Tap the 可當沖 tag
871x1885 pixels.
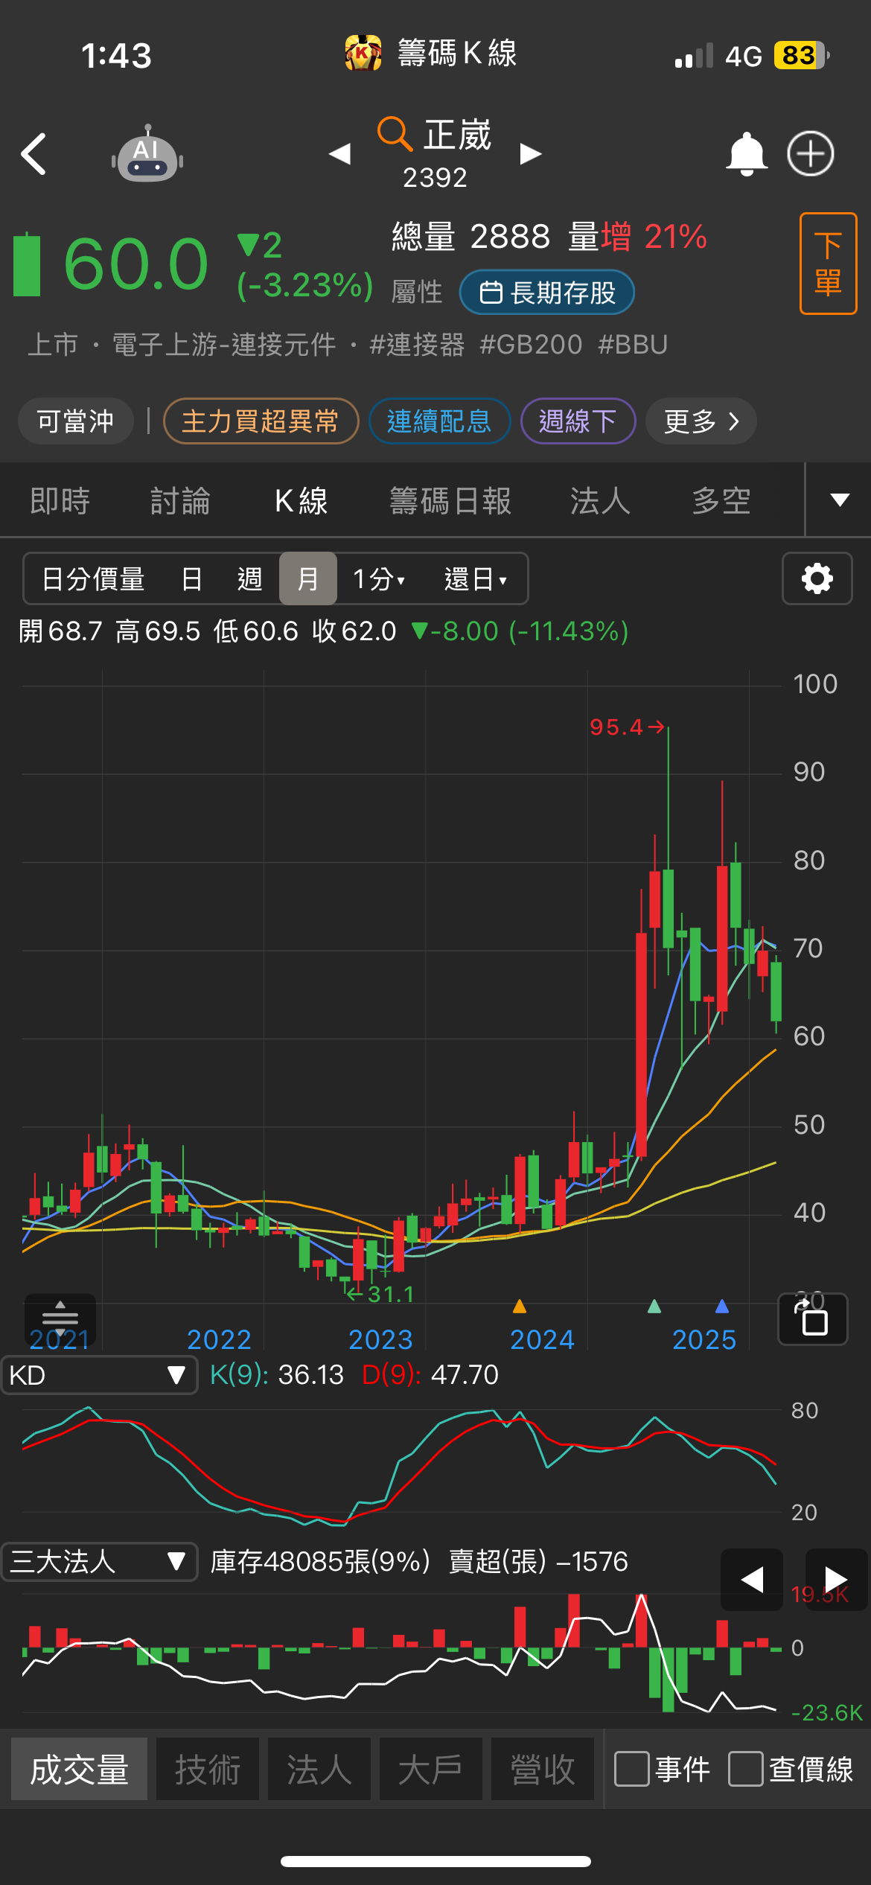(x=76, y=421)
